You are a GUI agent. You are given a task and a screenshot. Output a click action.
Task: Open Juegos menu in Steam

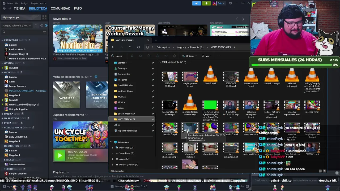tap(34, 3)
